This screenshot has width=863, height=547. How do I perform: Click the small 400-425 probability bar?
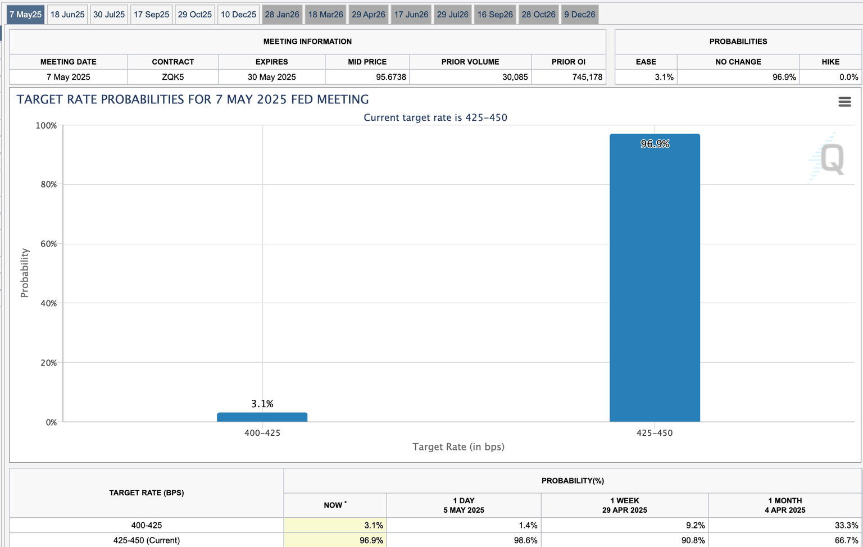(262, 417)
